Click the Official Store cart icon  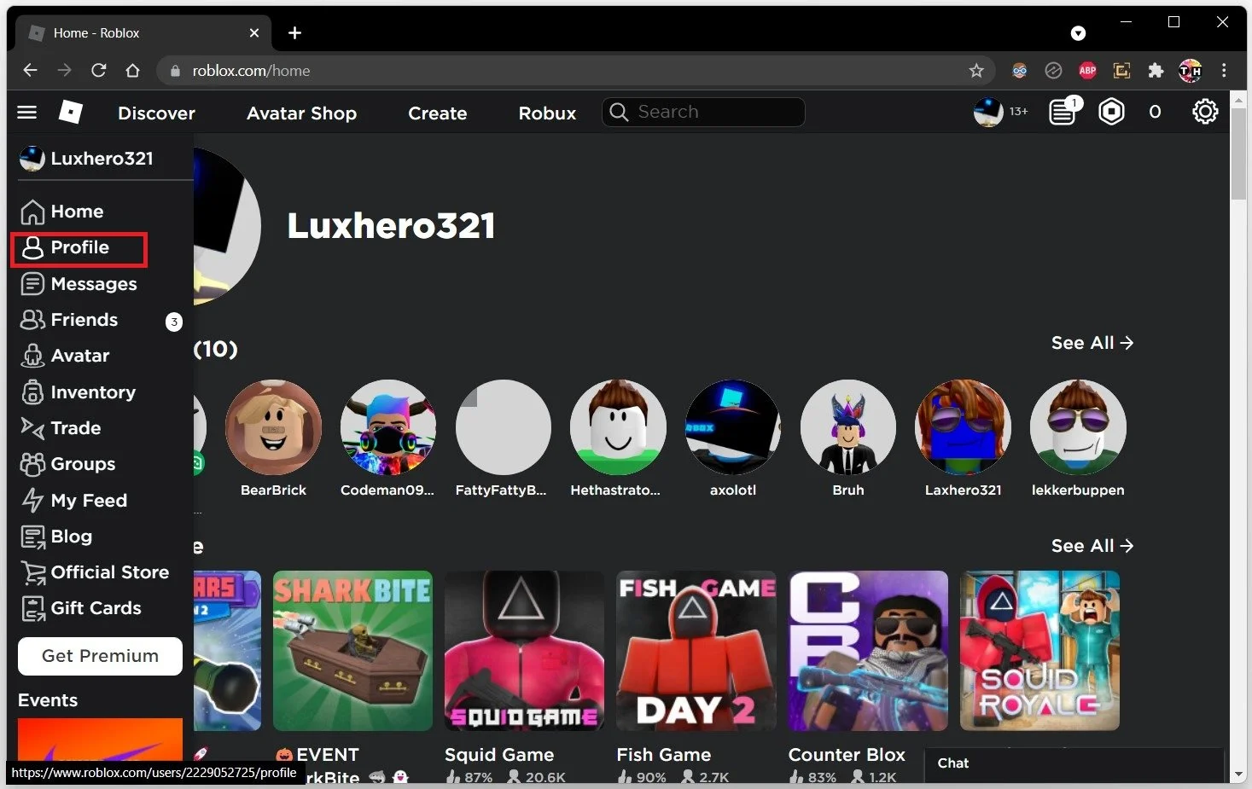click(x=33, y=572)
